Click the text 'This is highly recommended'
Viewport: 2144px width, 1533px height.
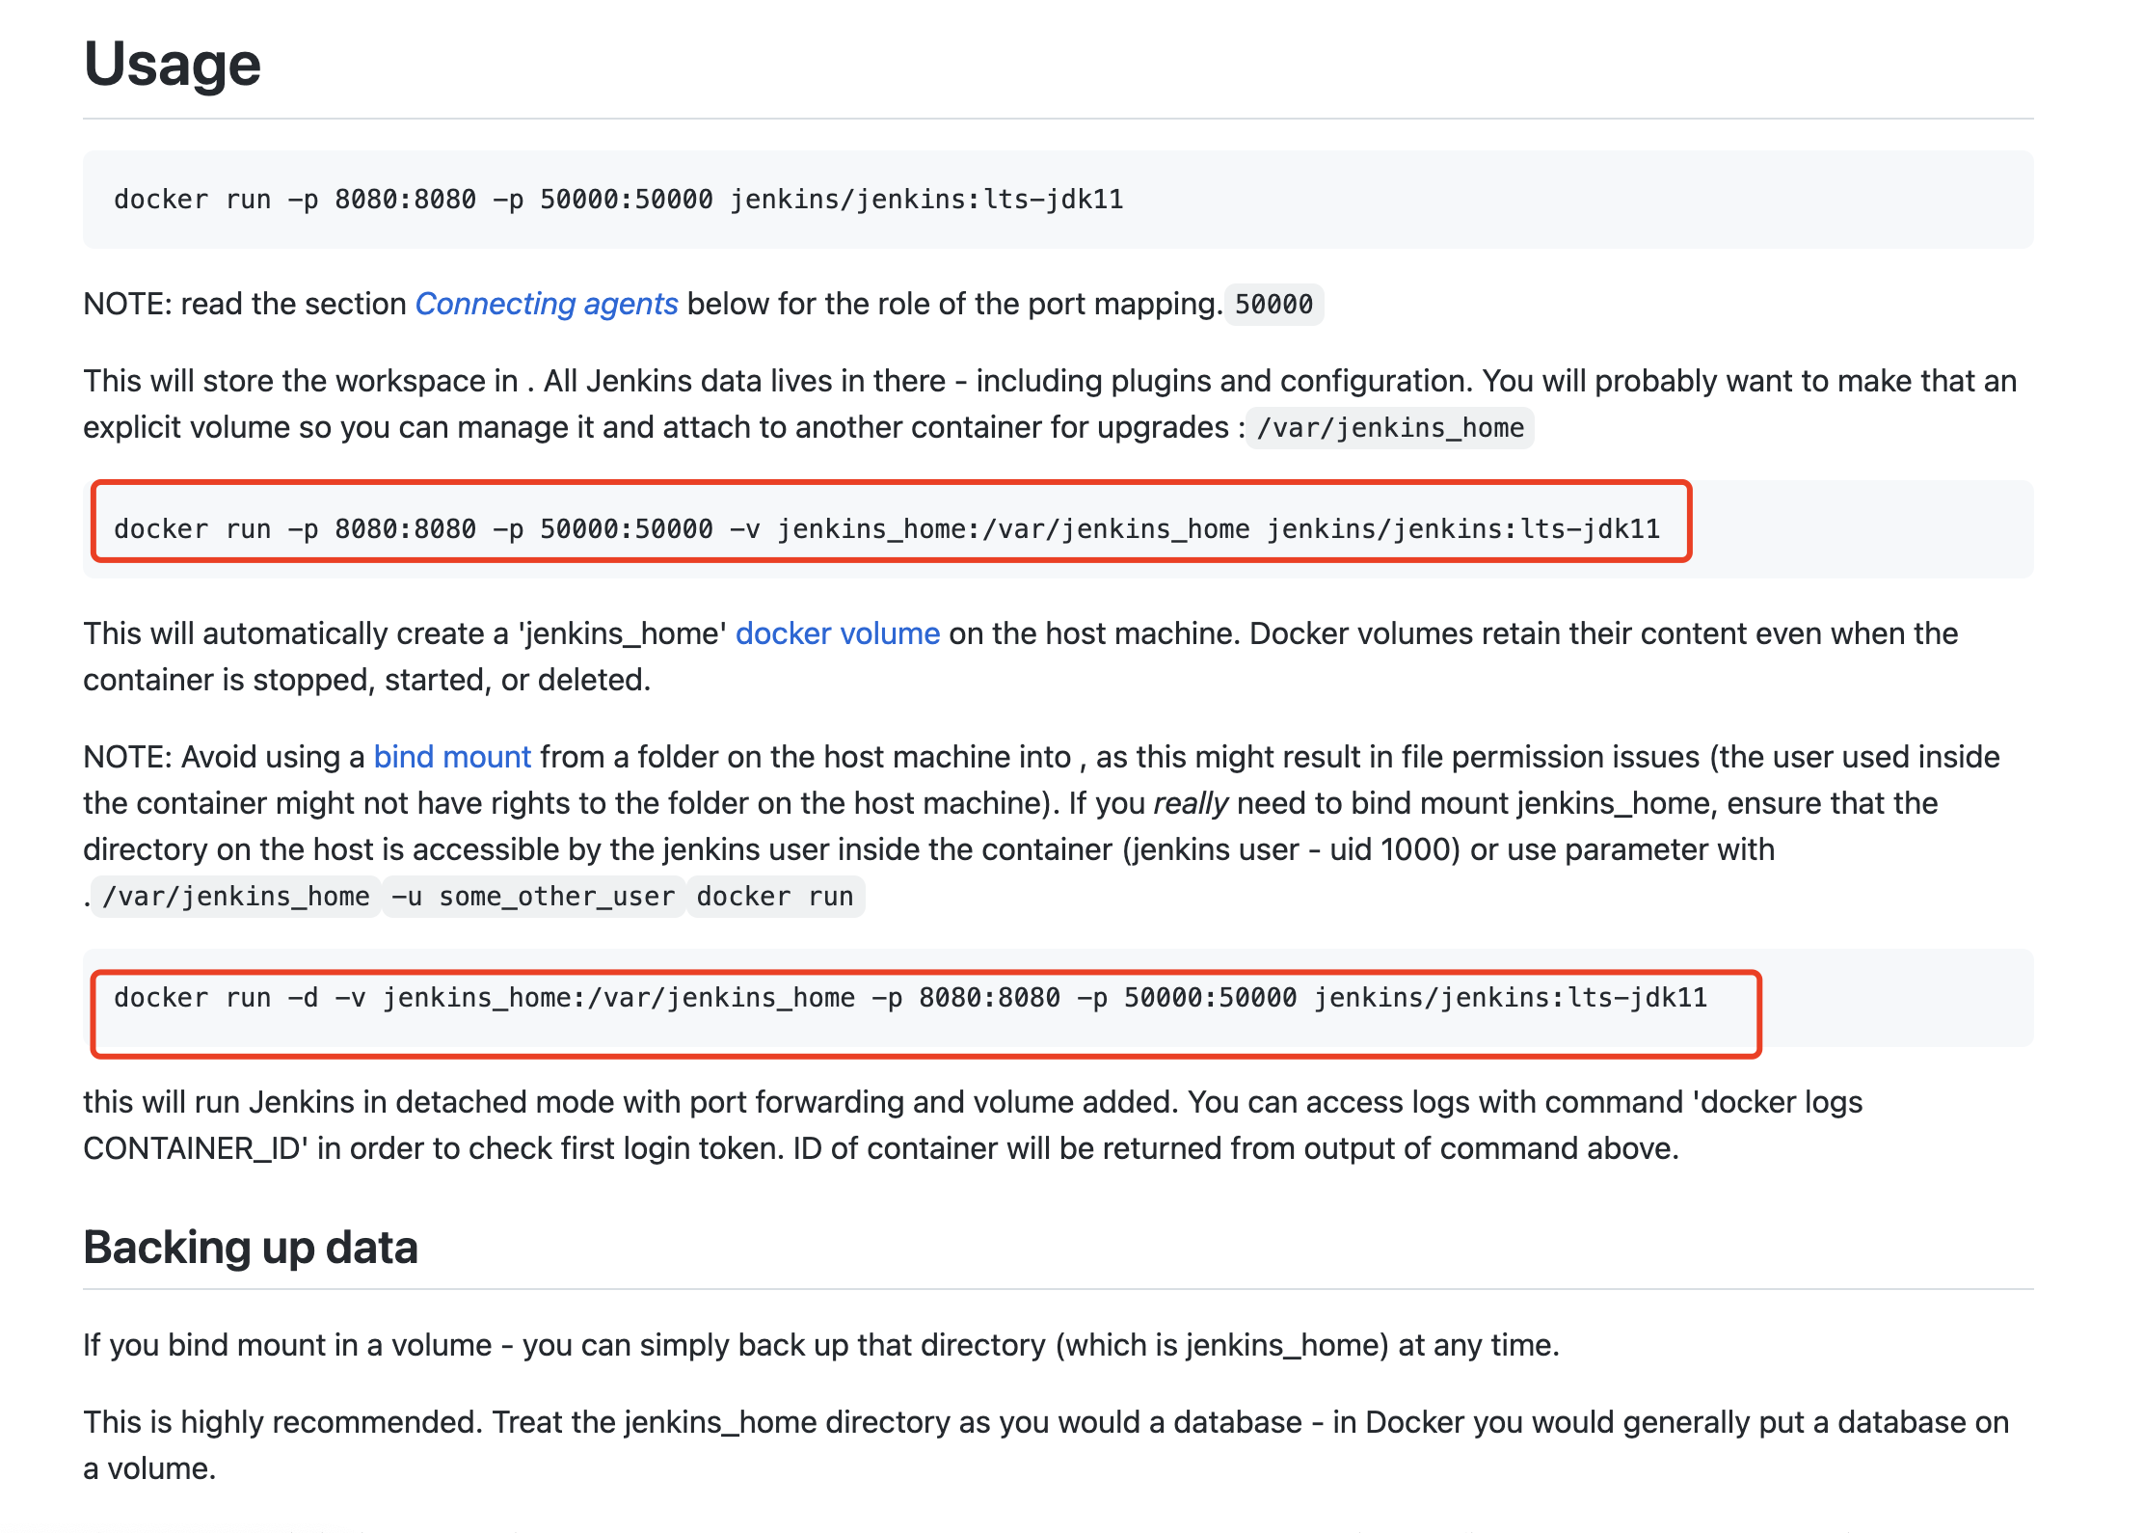pyautogui.click(x=281, y=1423)
